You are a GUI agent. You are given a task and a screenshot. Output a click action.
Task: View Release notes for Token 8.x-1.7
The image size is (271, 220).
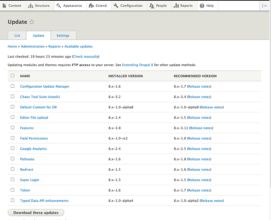199,190
